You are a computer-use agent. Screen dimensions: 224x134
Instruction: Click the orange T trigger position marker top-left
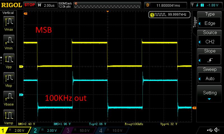pyautogui.click(x=25, y=14)
